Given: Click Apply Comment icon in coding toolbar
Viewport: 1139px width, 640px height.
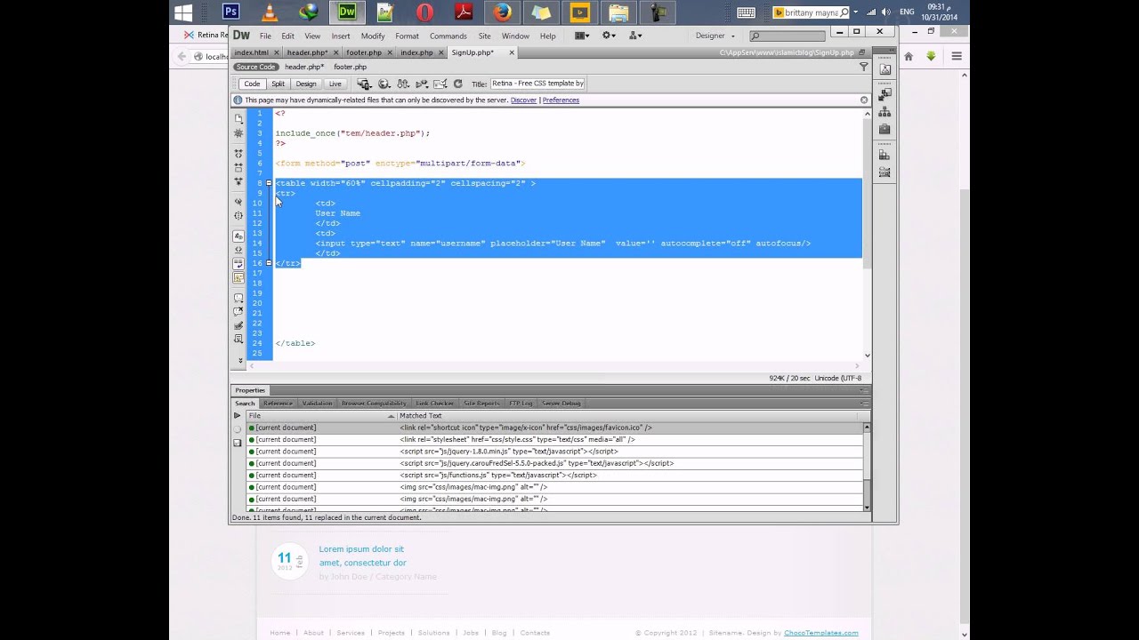Looking at the screenshot, I should point(238,298).
